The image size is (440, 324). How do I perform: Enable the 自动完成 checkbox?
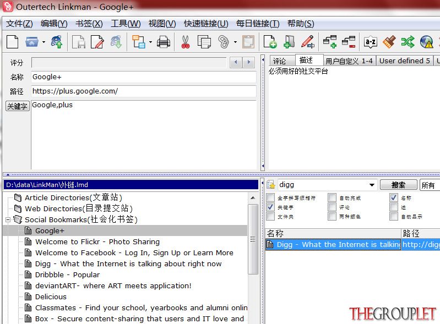pyautogui.click(x=332, y=197)
